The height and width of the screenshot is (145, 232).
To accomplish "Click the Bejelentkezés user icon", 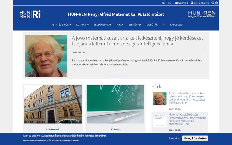I will point(192,3).
